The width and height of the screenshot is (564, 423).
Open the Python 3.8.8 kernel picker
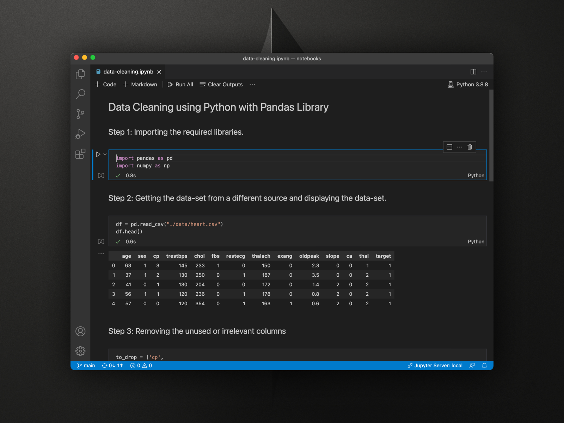pyautogui.click(x=468, y=85)
